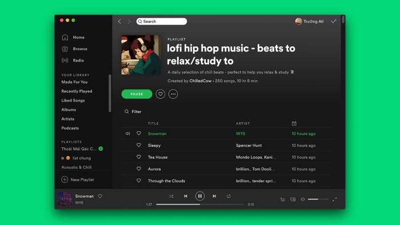Open the Acoustic & Chill playlist
Viewport: 400px width, 225px height.
[76, 167]
